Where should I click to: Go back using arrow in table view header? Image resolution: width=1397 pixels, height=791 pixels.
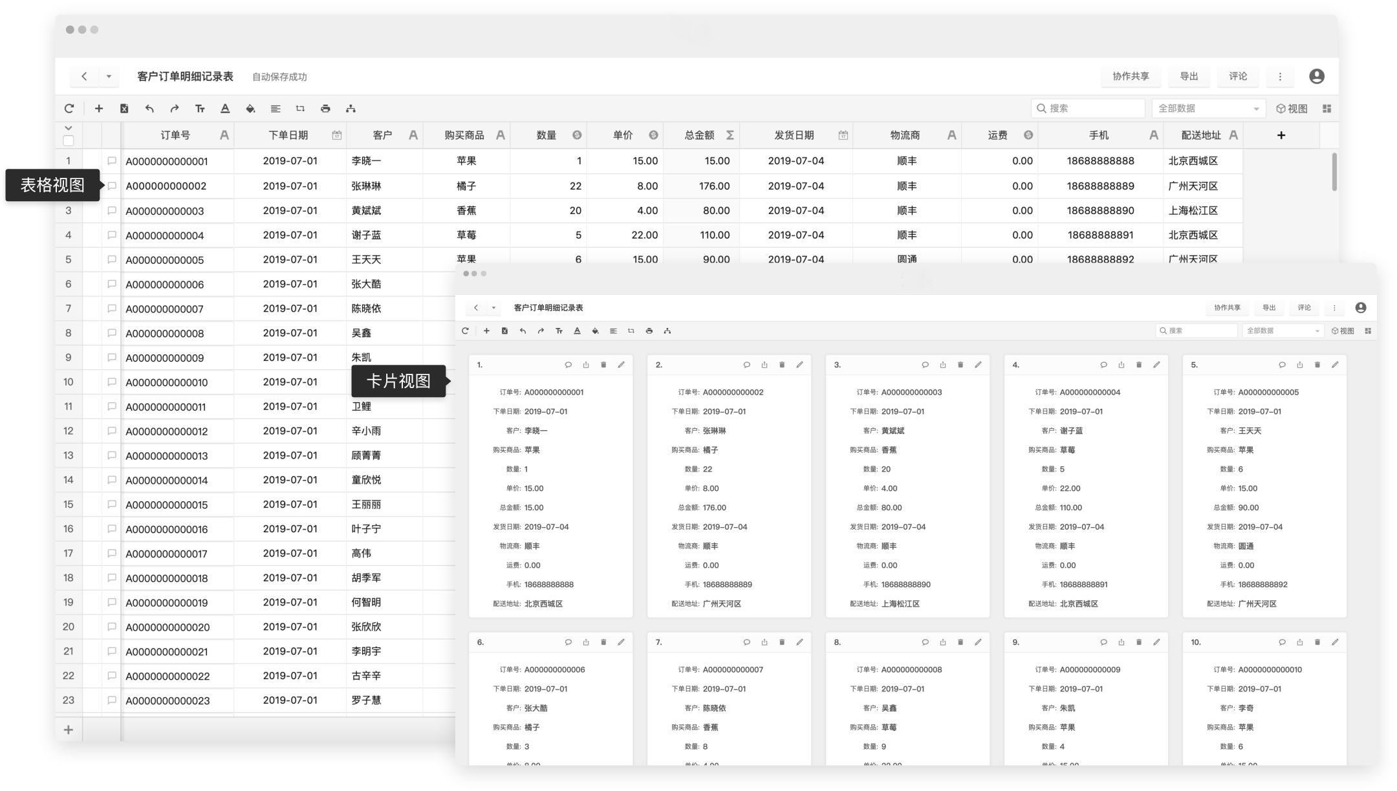click(x=84, y=76)
